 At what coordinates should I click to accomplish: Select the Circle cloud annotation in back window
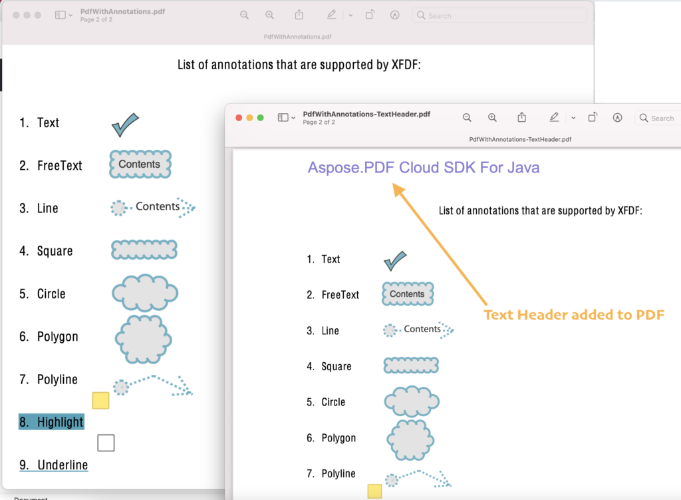[x=144, y=292]
